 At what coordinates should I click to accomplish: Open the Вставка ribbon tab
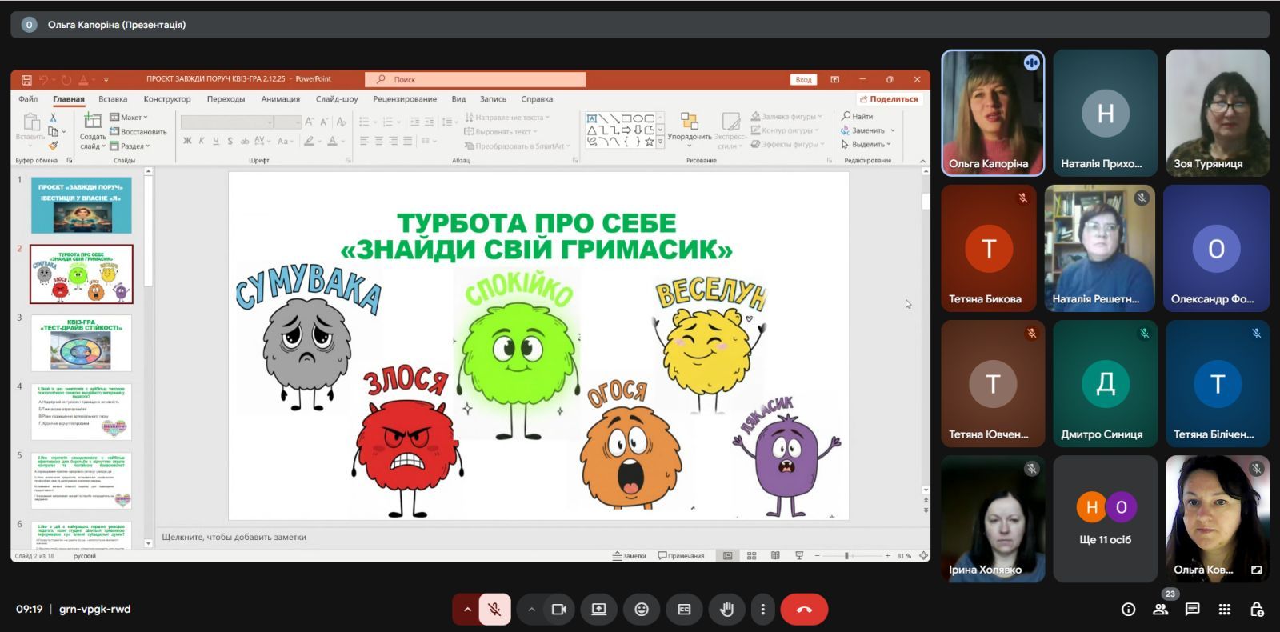(113, 99)
